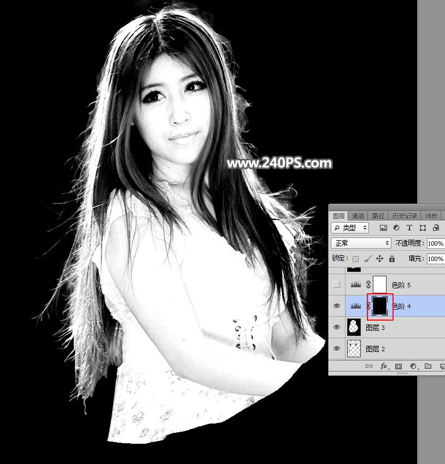The height and width of the screenshot is (464, 445).
Task: Filter layers by shape icon
Action: click(x=423, y=228)
